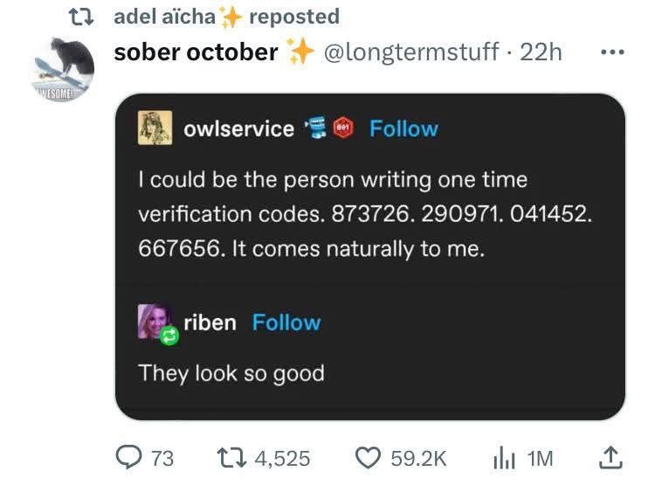The image size is (655, 485).
Task: Tap the repost arrows icon below tweet
Action: click(231, 458)
